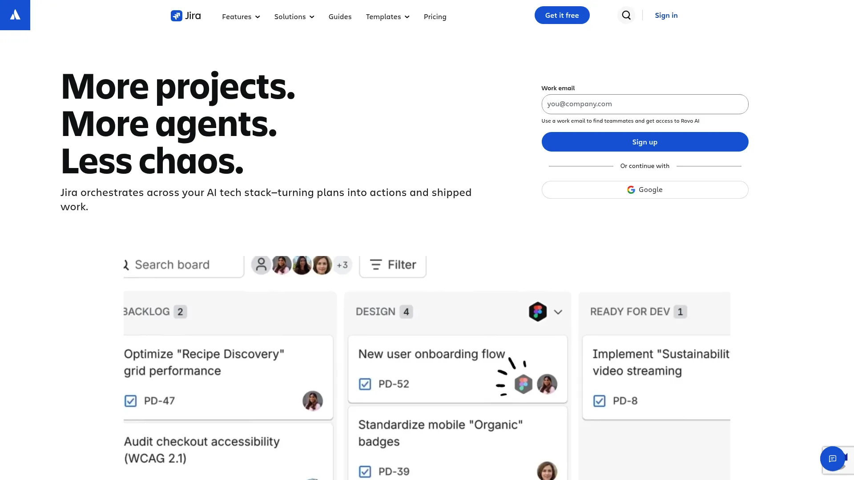
Task: Select assignee avatar on PD-52 card
Action: (x=547, y=384)
